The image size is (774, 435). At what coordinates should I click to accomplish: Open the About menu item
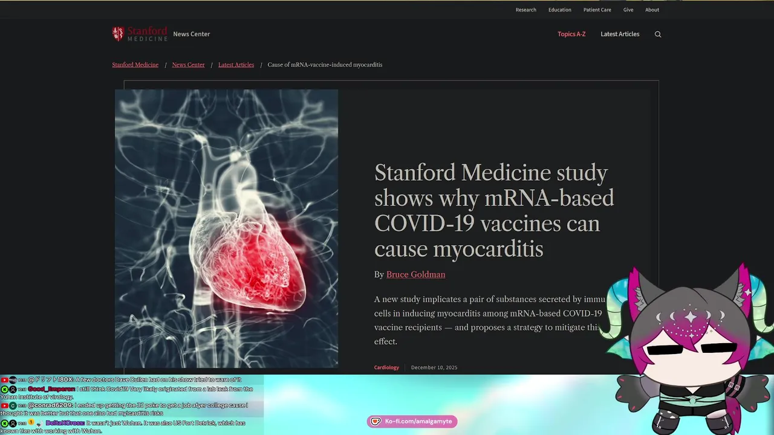click(652, 10)
